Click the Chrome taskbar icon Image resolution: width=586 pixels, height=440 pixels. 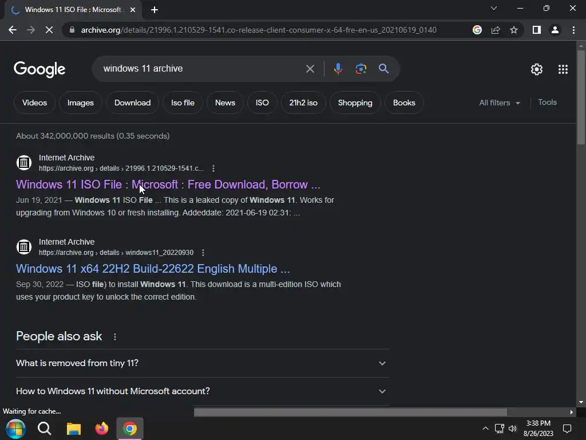coord(130,429)
